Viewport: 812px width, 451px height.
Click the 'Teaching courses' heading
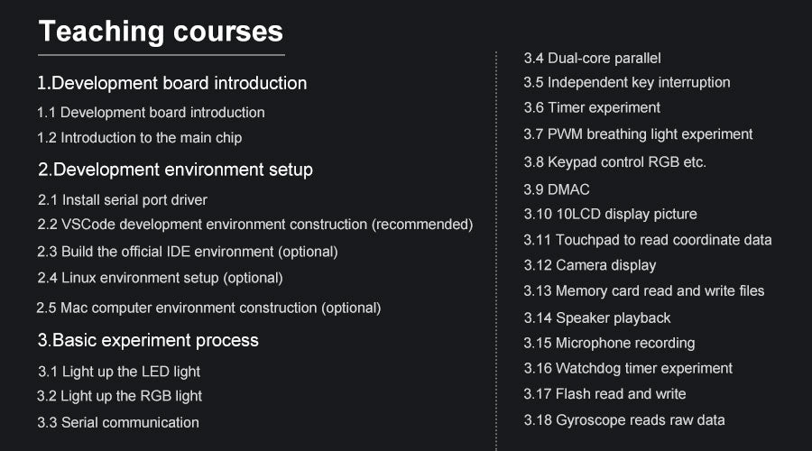click(161, 32)
